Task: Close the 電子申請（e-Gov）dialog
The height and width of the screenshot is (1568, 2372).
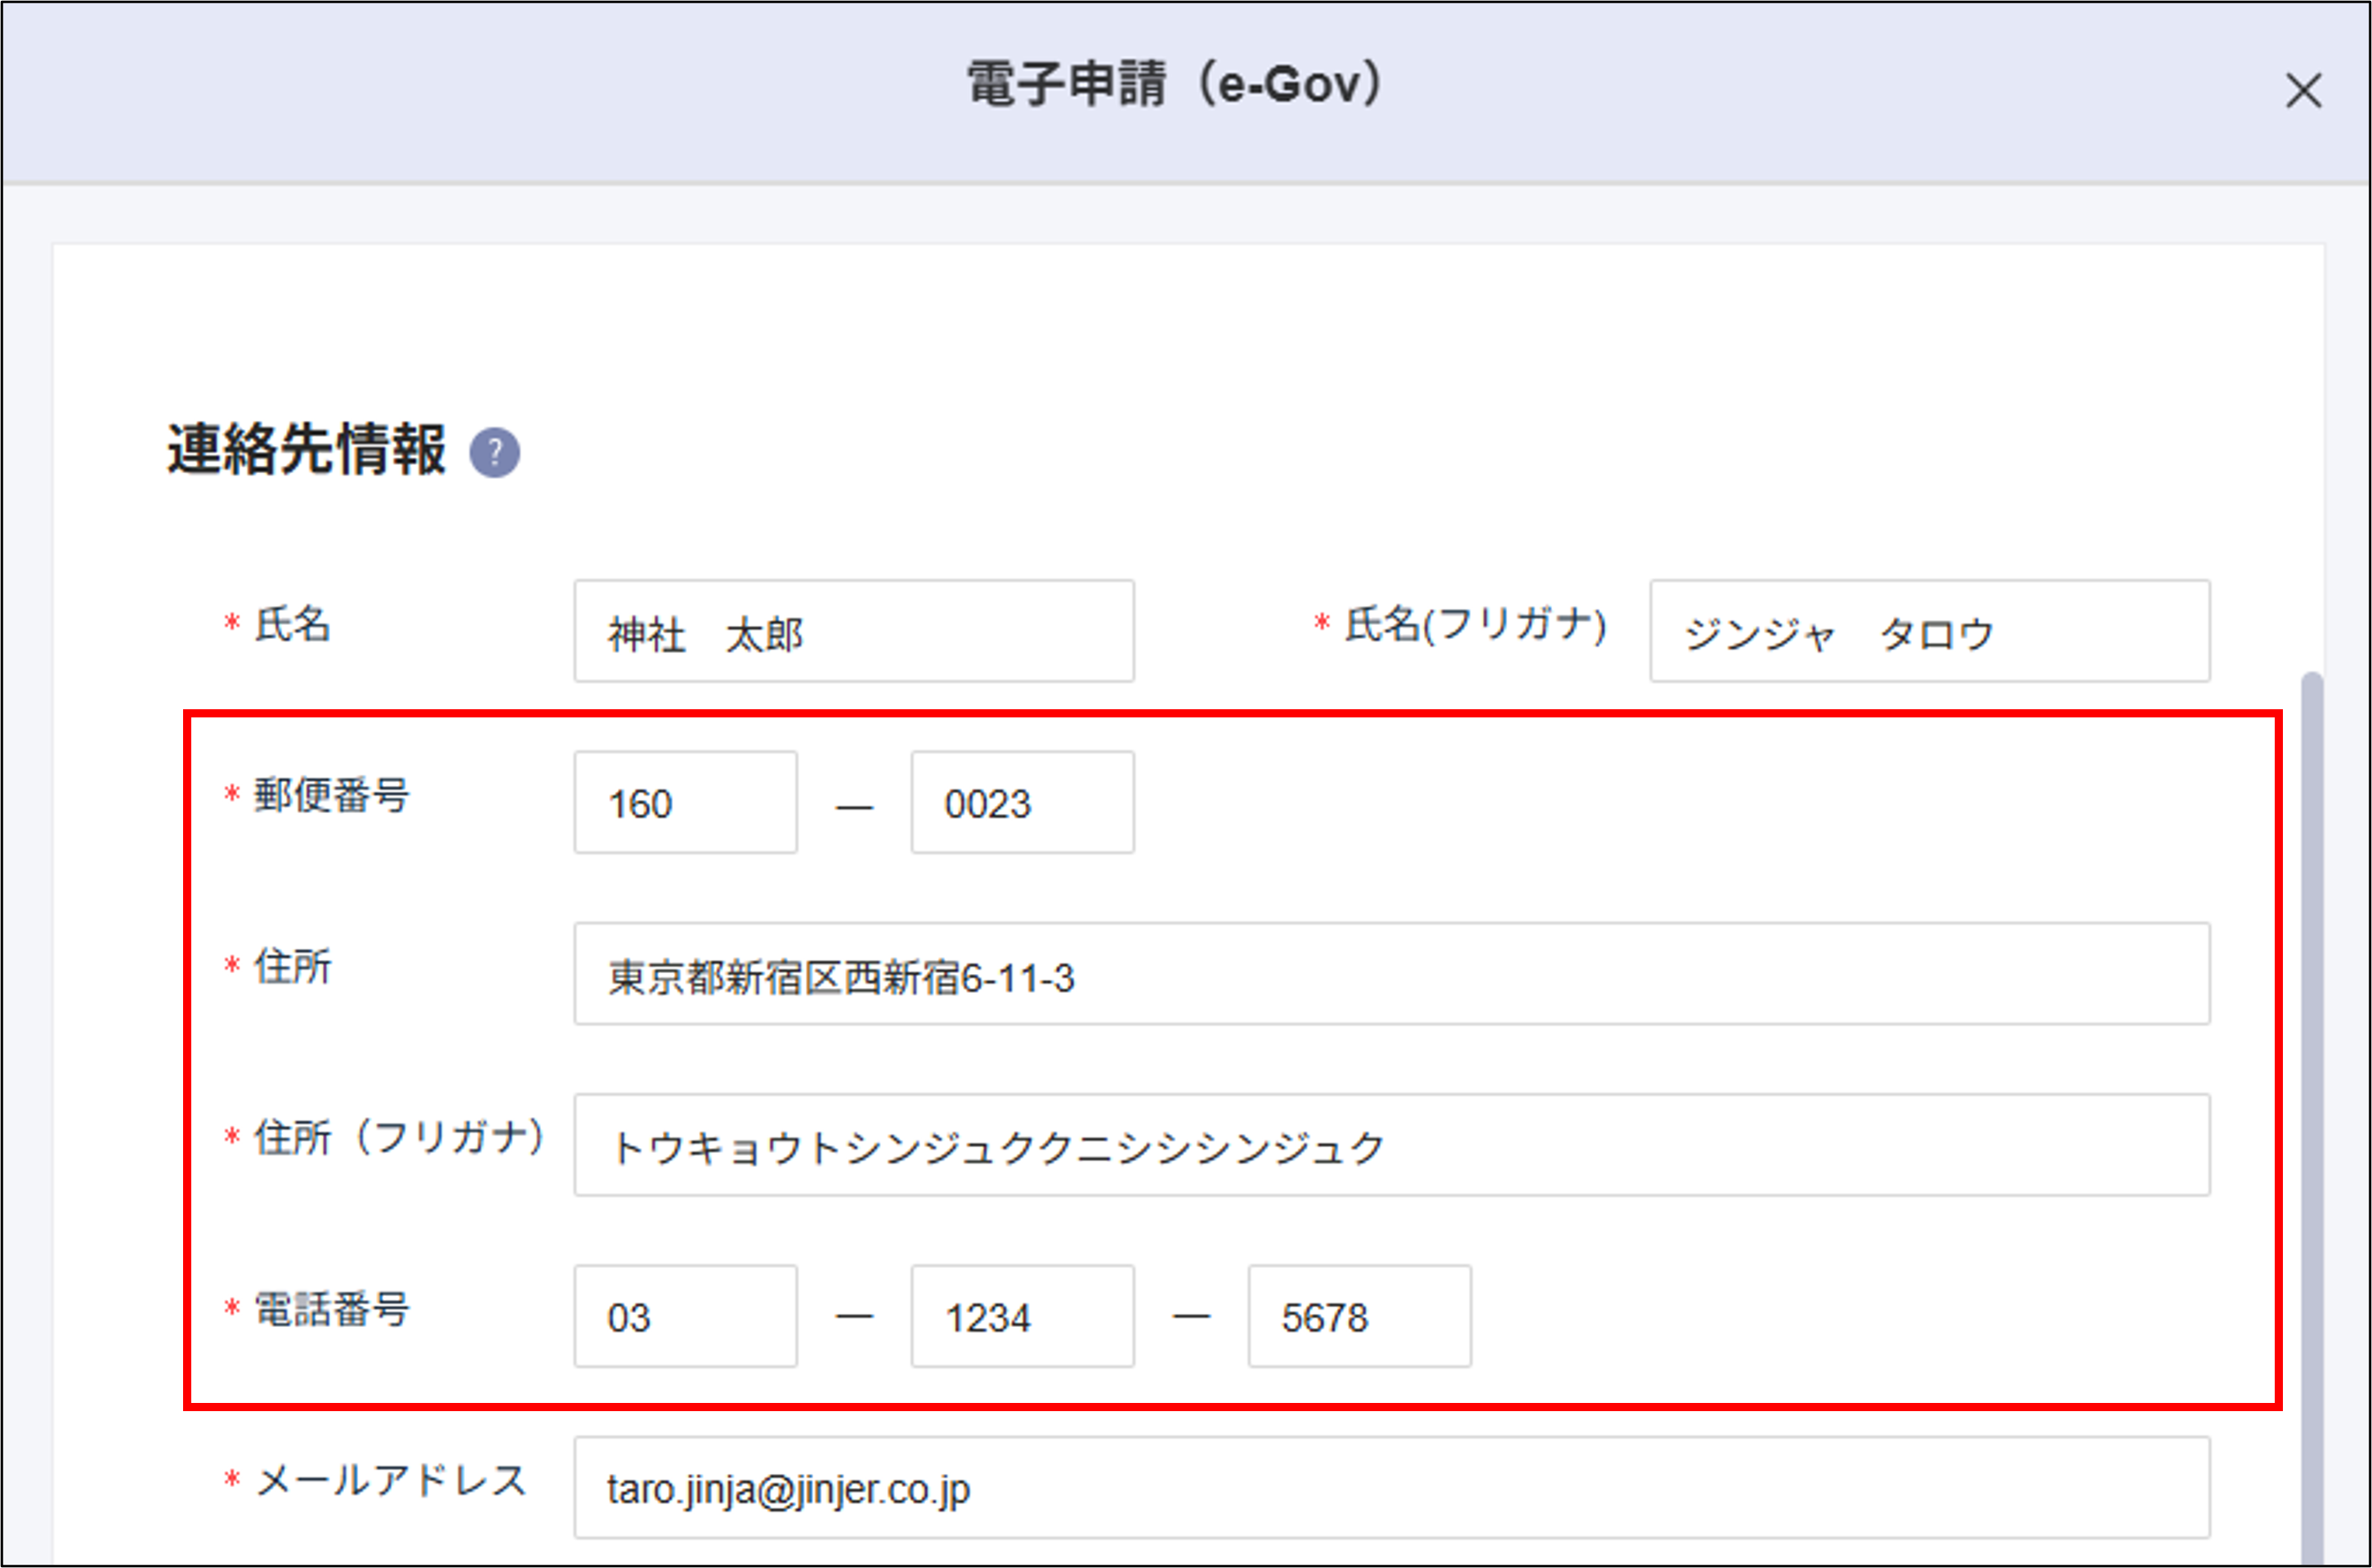Action: (x=2304, y=92)
